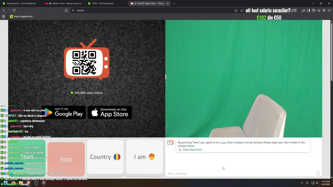This screenshot has height=187, width=333.
Task: Click the screen cast icon in toolbar
Action: pos(236,10)
